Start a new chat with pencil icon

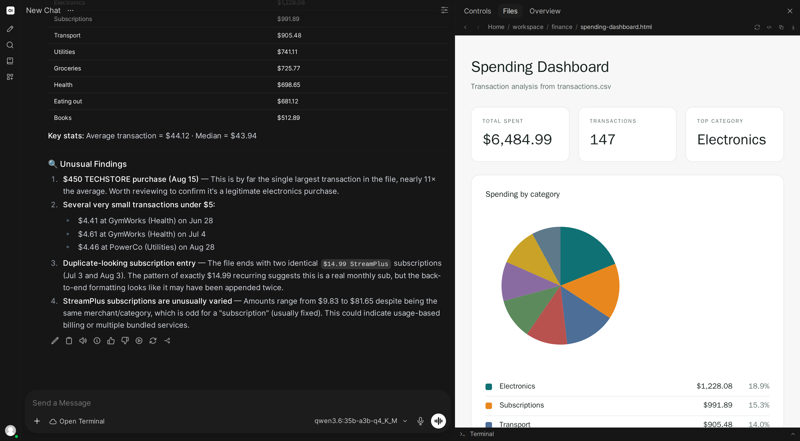tap(10, 29)
